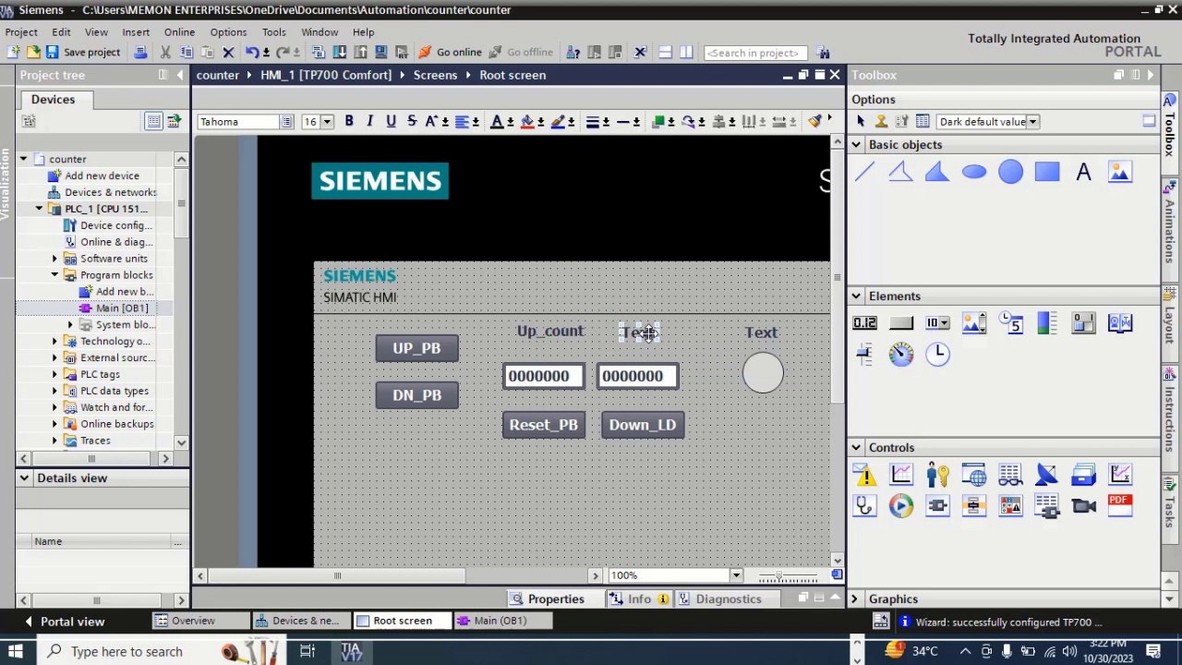Select the I/O field element (0.12)
The height and width of the screenshot is (665, 1182).
864,322
